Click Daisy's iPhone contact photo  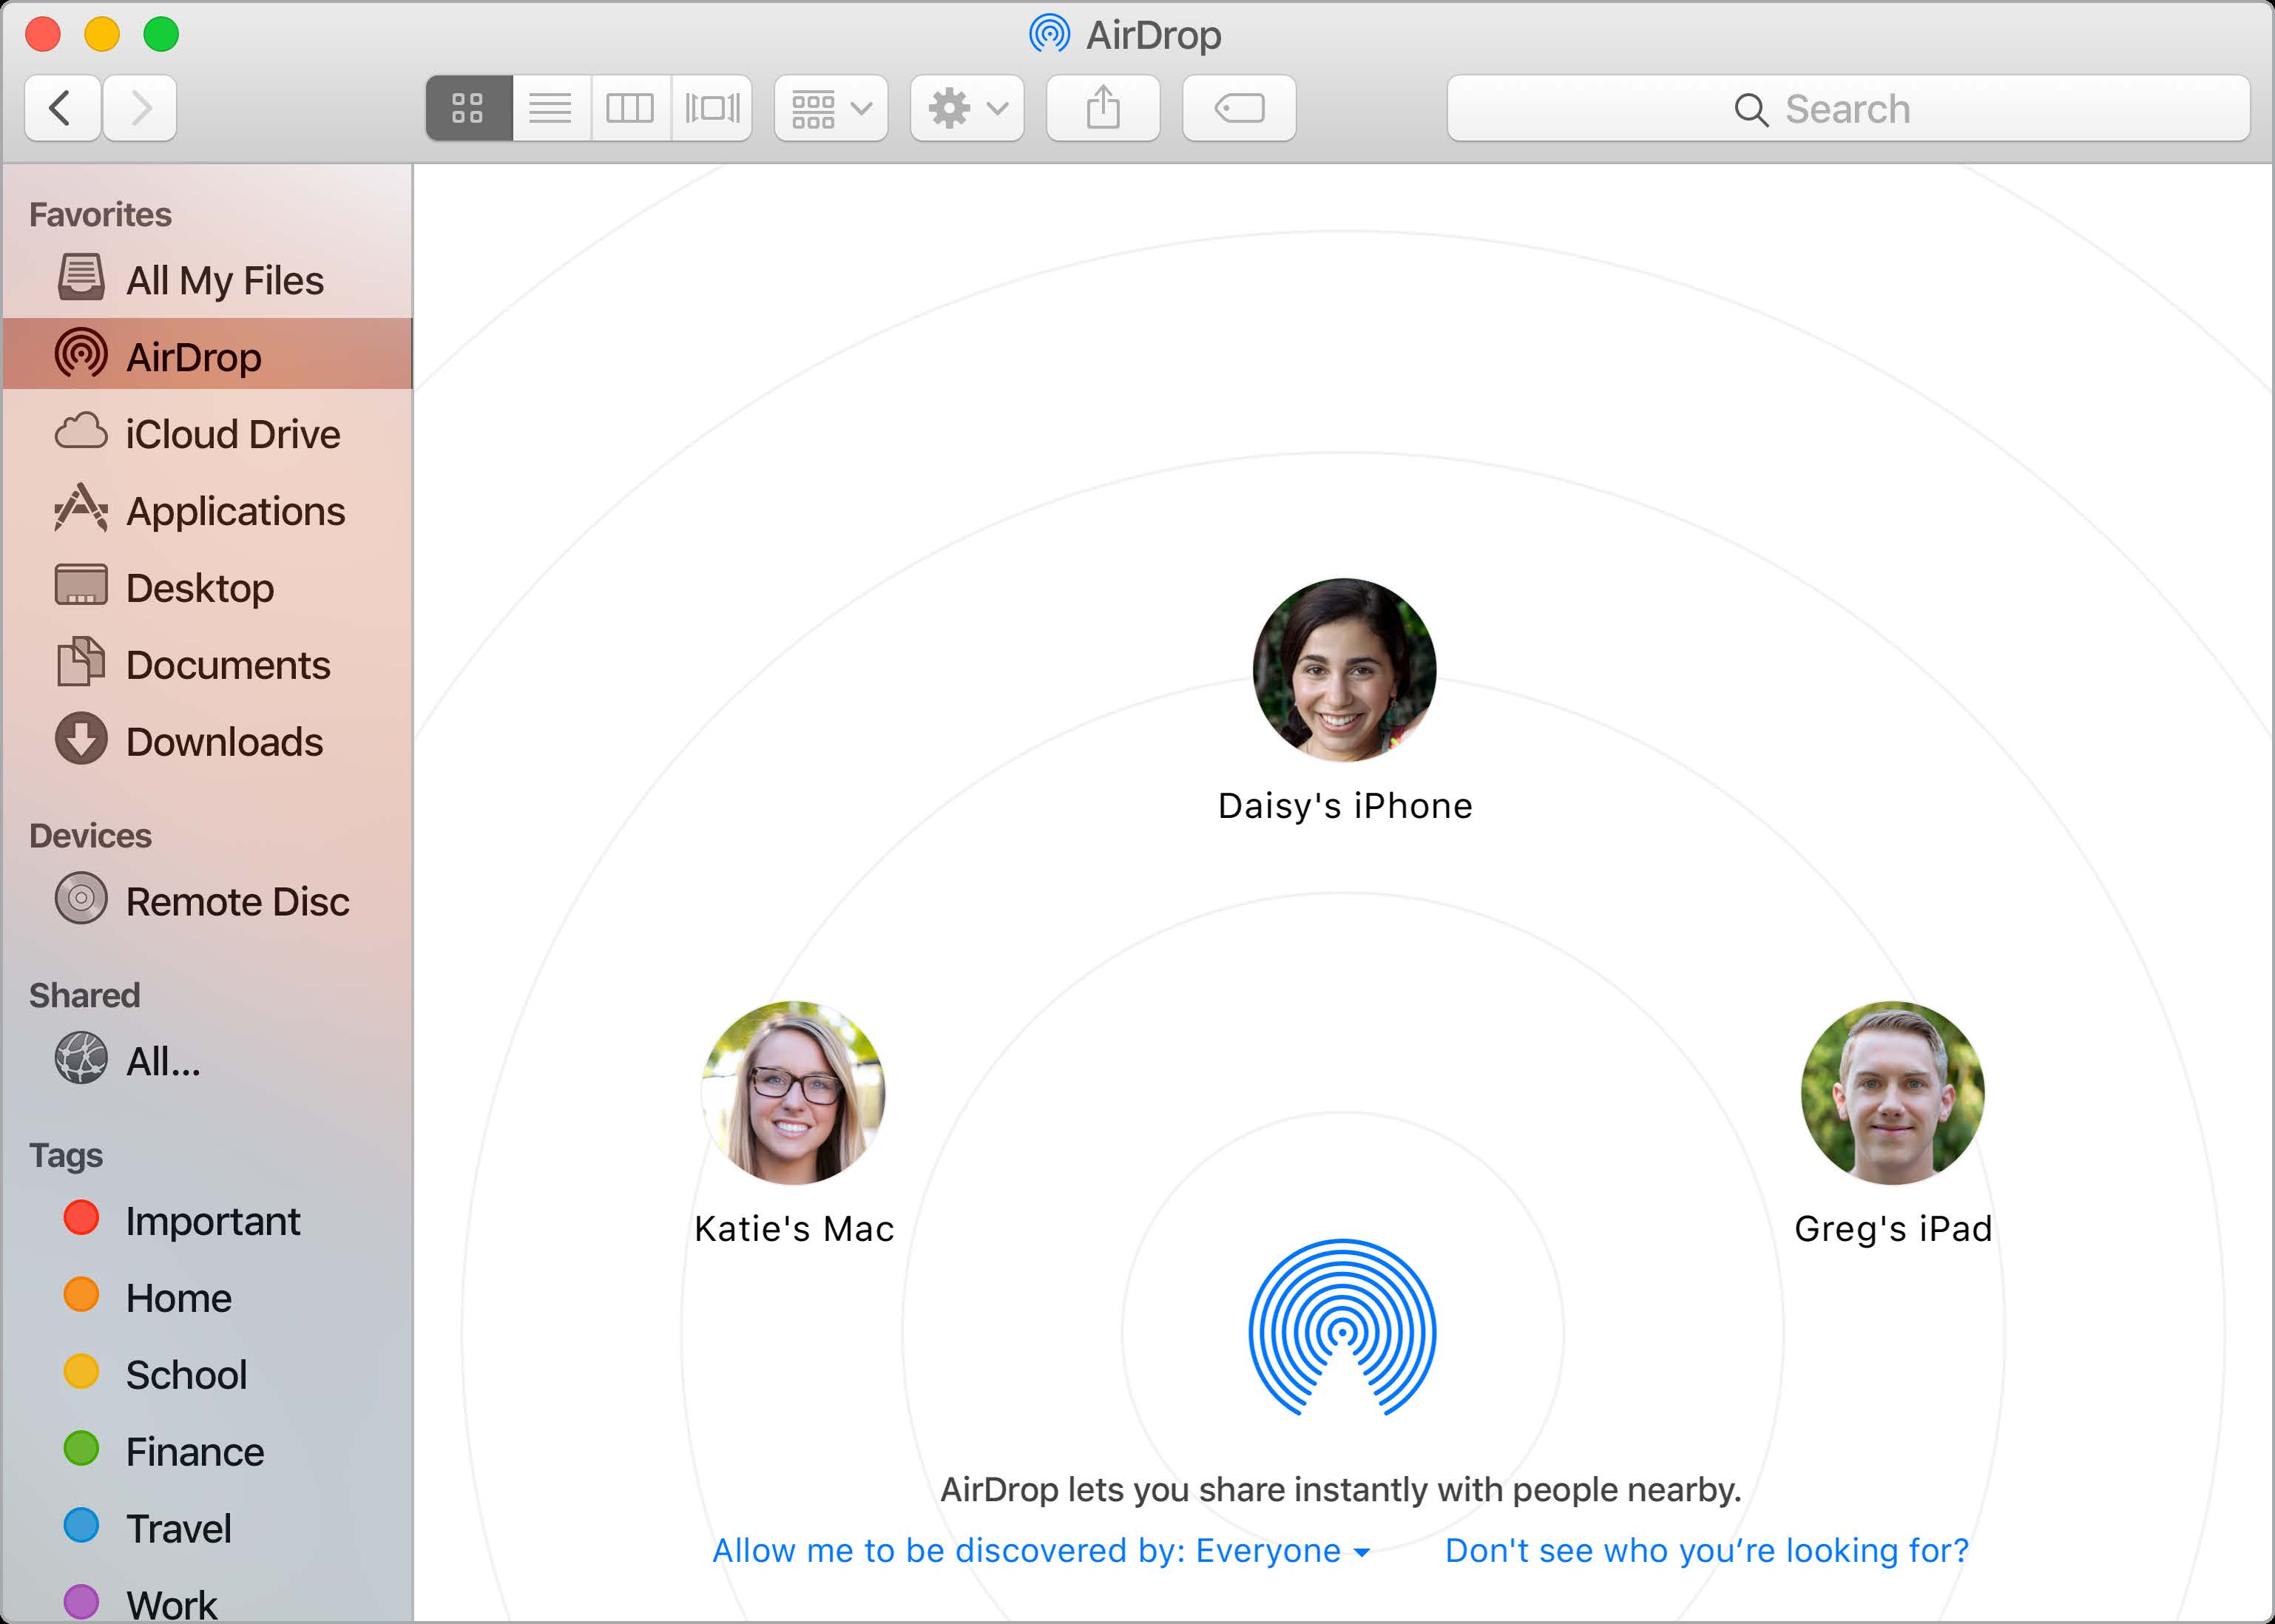pyautogui.click(x=1345, y=670)
